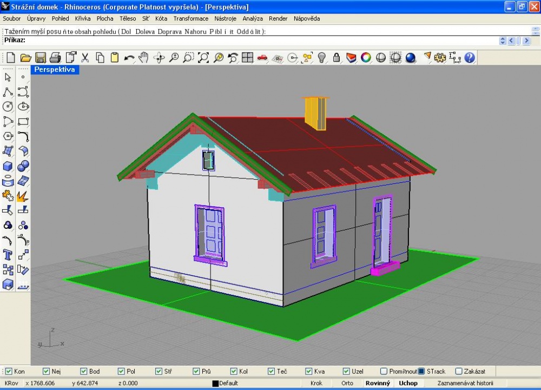Select the Rectangle tool in the side toolbar
The image size is (541, 390).
[23, 122]
